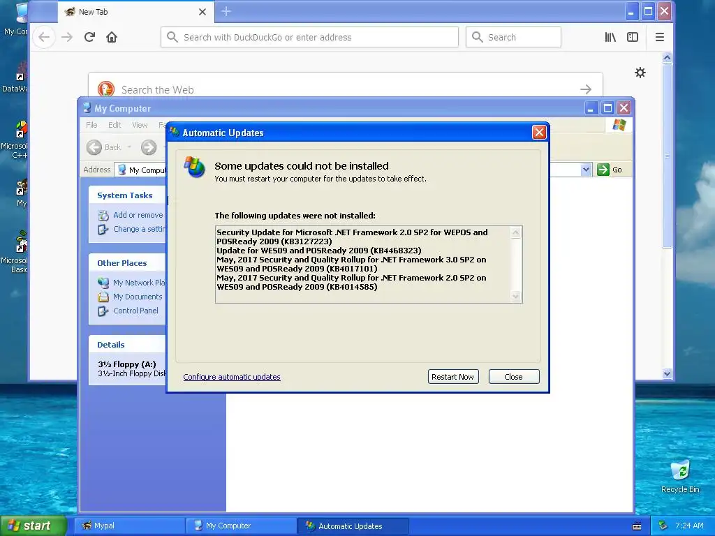Viewport: 715px width, 536px height.
Task: Toggle sidebar icon in Mypal toolbar
Action: [x=633, y=37]
